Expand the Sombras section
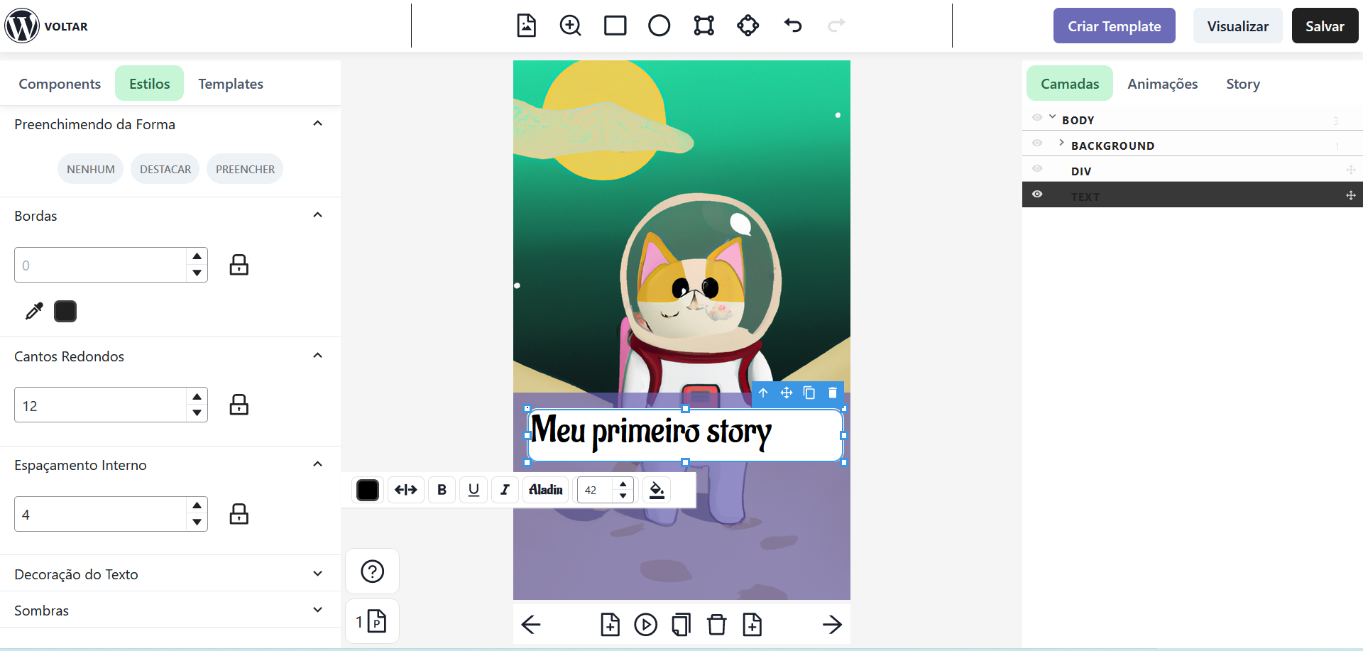 click(x=317, y=610)
